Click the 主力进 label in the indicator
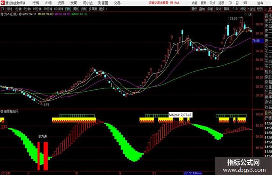 click(43, 136)
